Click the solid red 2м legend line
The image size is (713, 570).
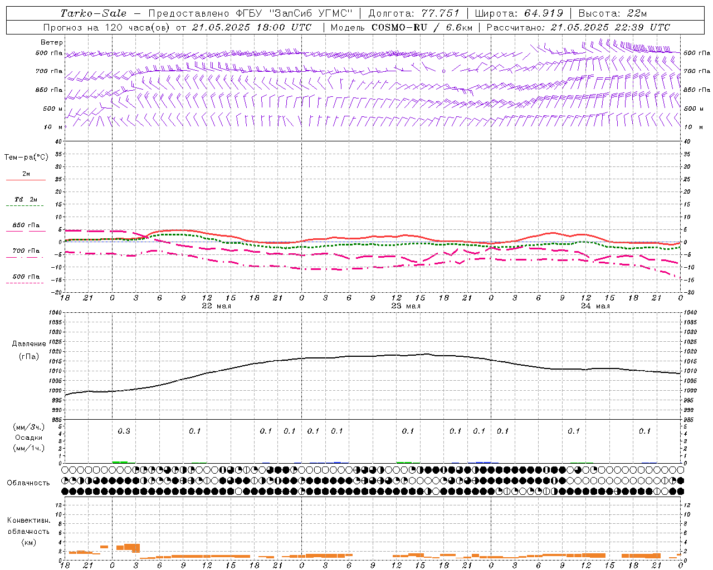point(26,180)
